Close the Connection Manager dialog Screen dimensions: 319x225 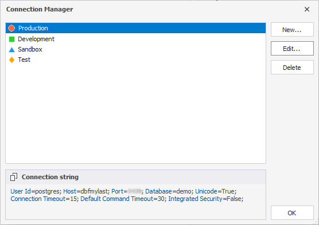pos(307,9)
